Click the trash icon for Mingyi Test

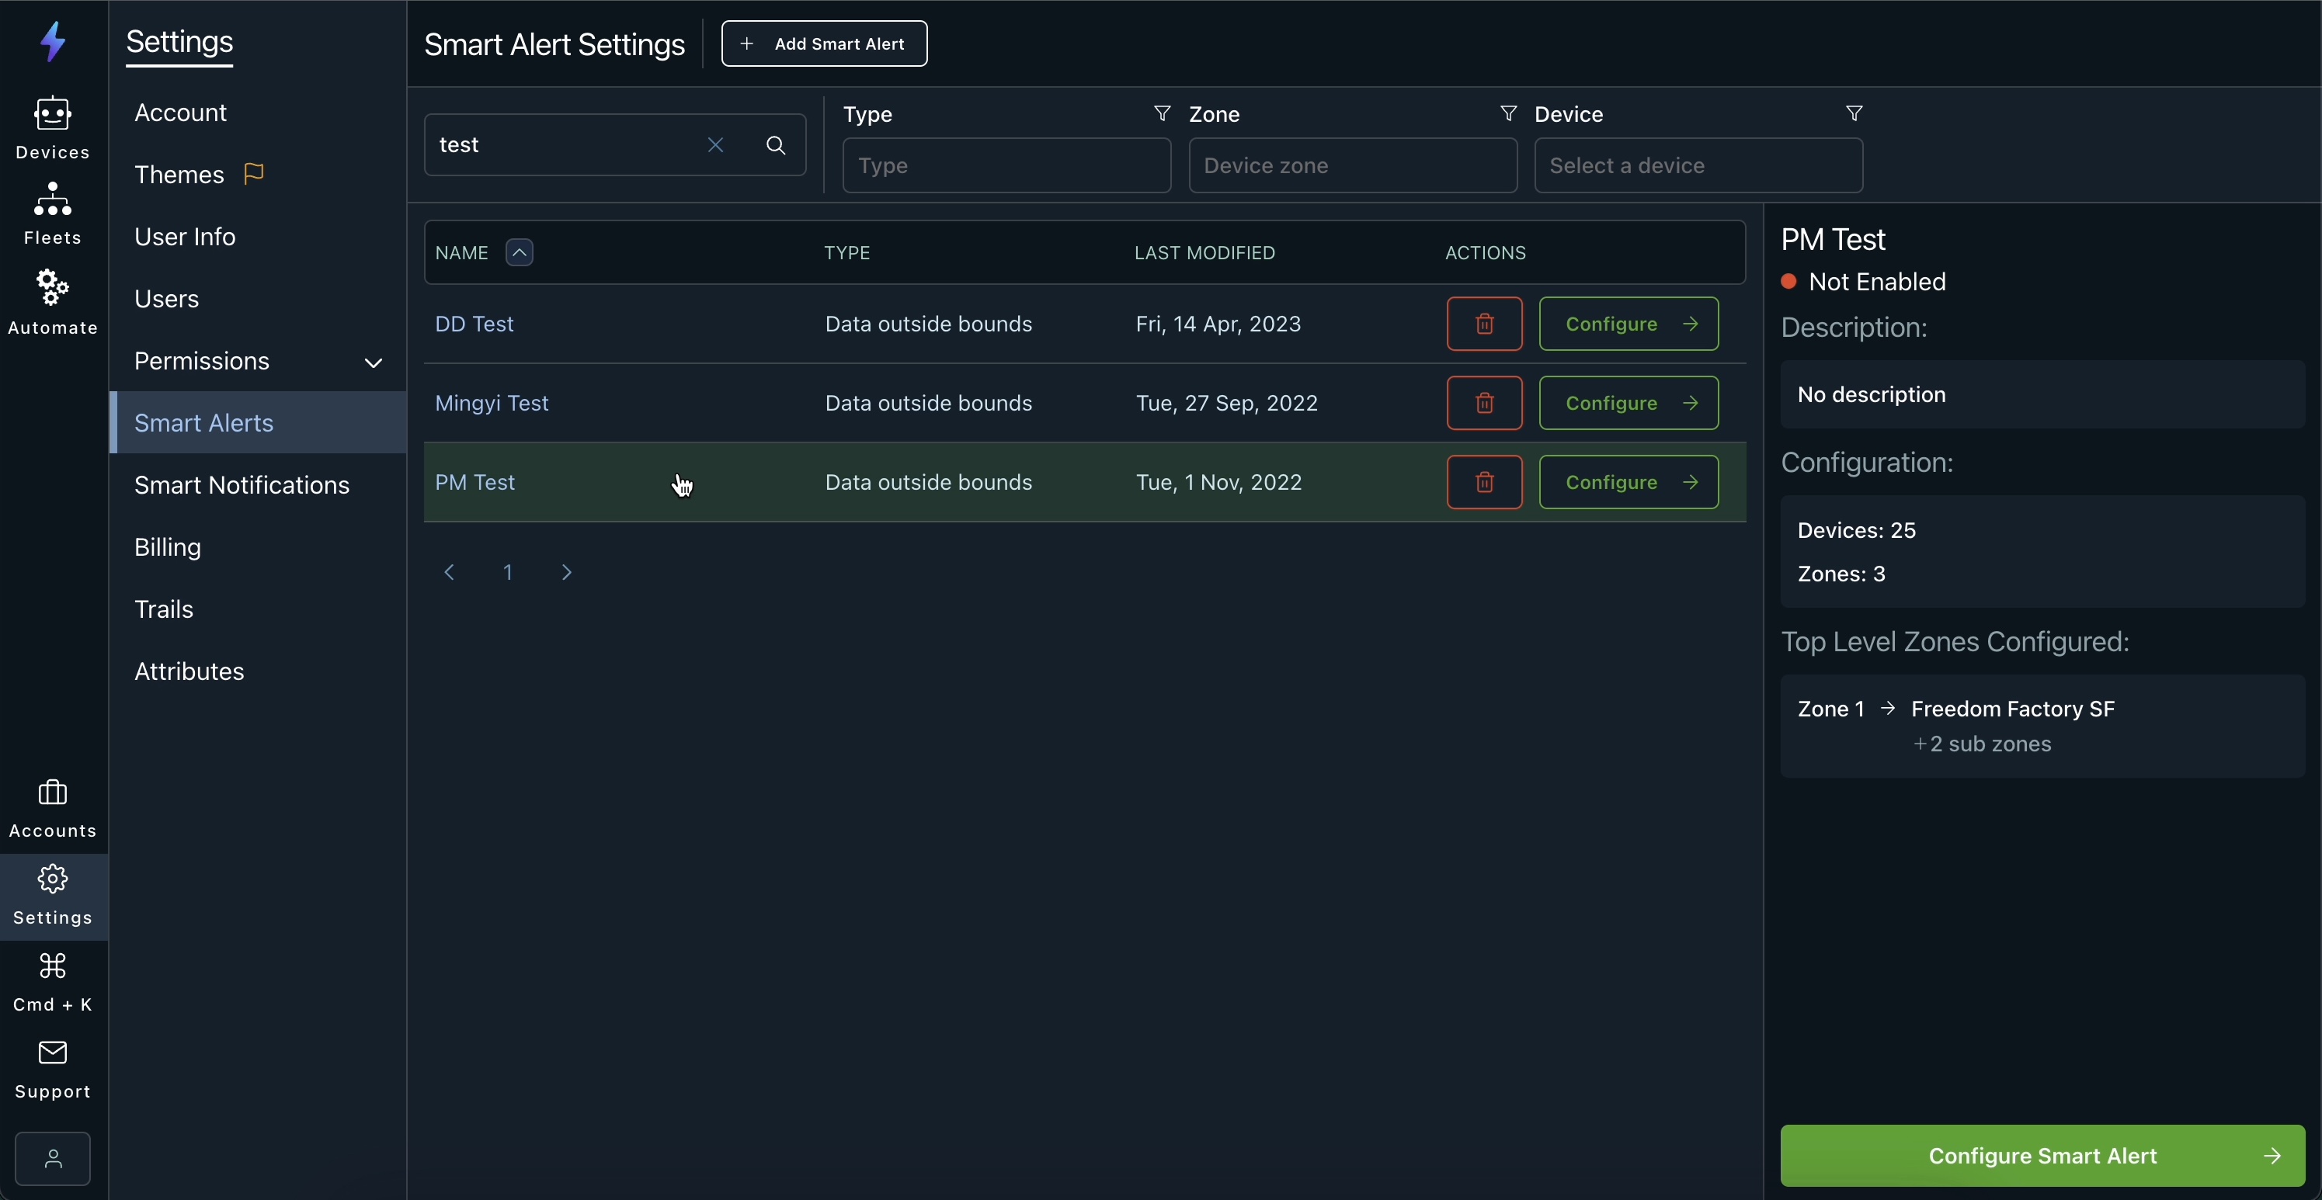click(x=1484, y=404)
